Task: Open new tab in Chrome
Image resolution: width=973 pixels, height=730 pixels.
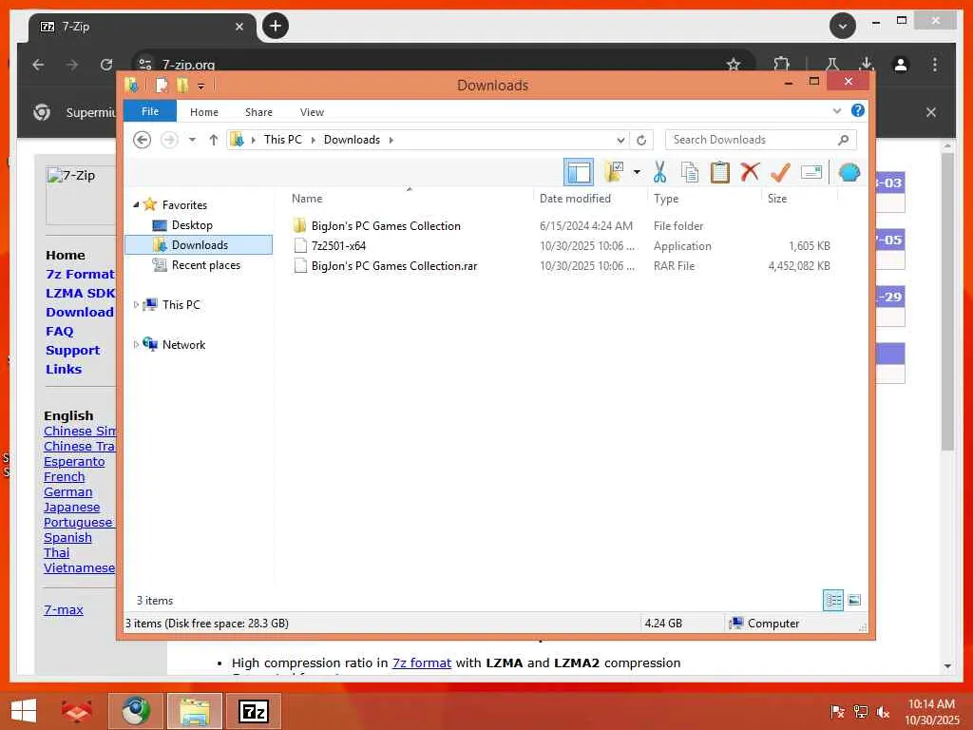Action: click(x=276, y=26)
